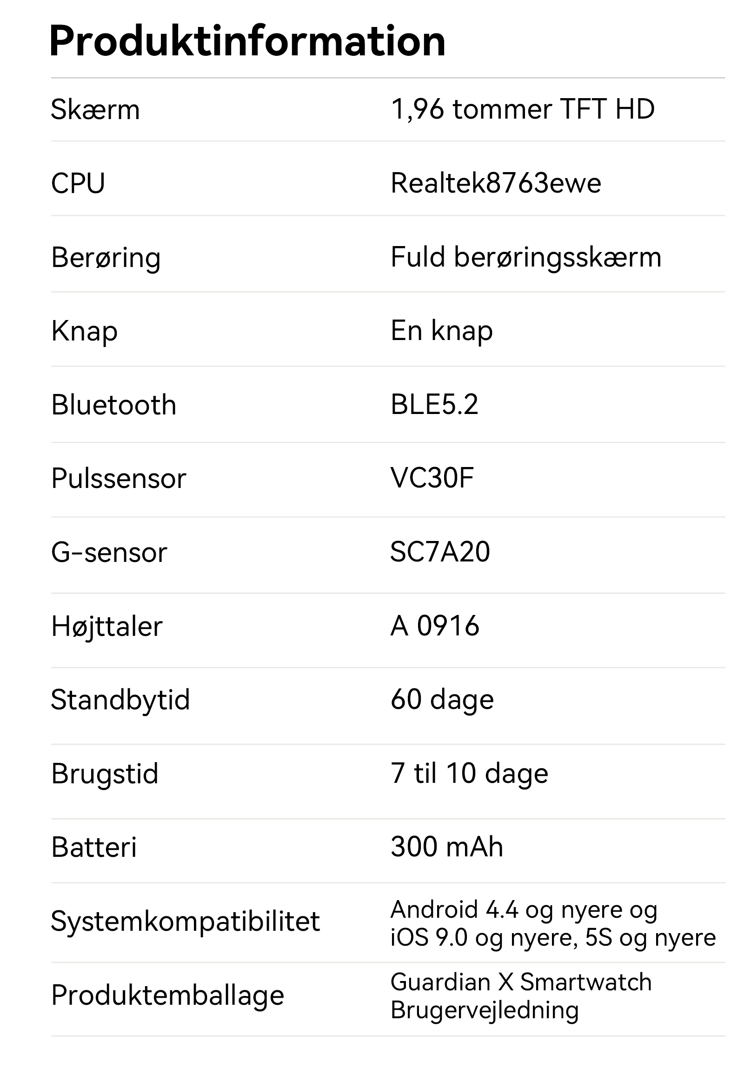Click the 1,96 tommer TFT HD value
The image size is (744, 1068).
pos(522,109)
